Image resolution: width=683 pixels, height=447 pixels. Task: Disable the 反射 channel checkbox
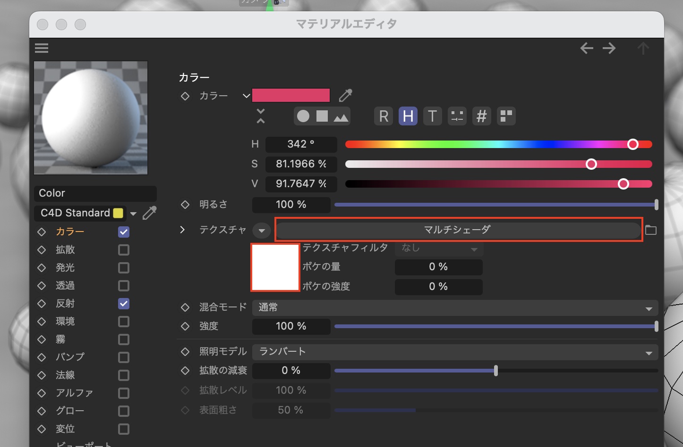tap(124, 304)
